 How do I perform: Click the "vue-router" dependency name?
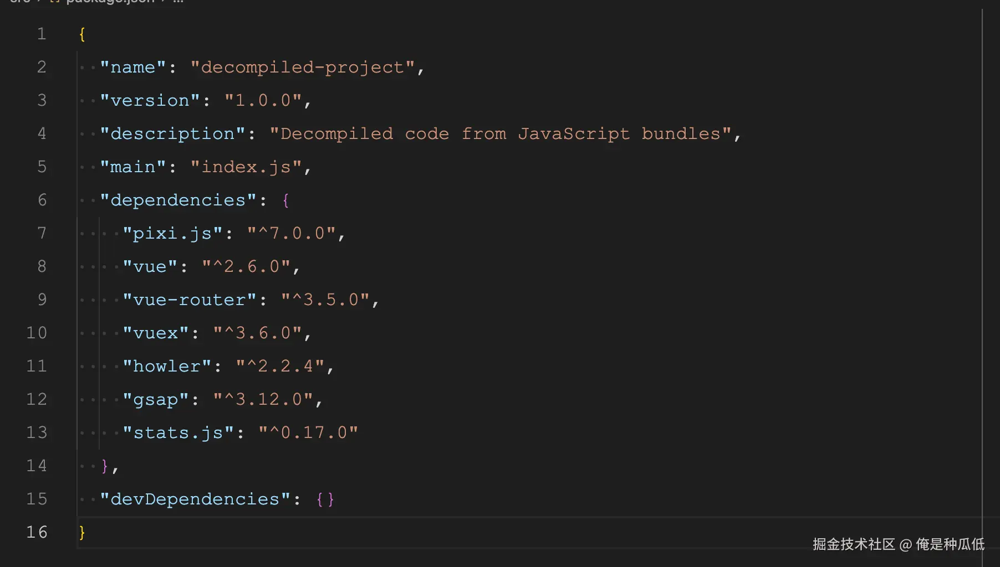click(x=190, y=300)
